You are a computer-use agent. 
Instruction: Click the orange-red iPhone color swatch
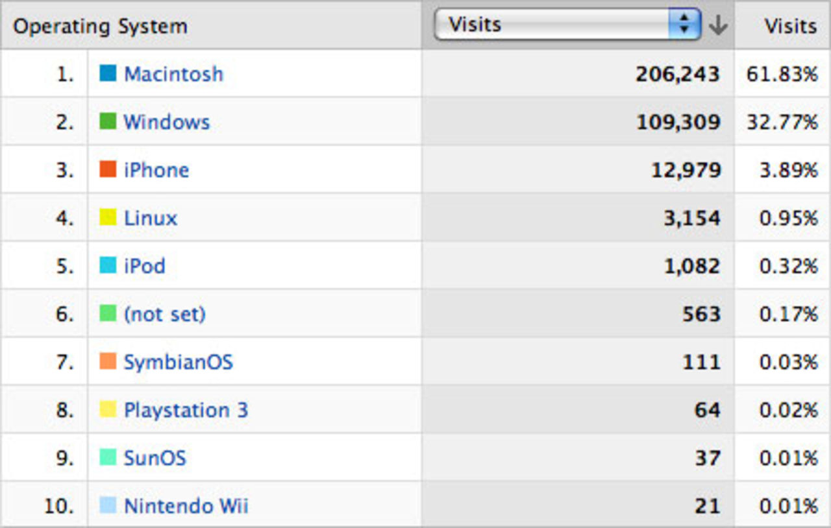click(x=108, y=169)
